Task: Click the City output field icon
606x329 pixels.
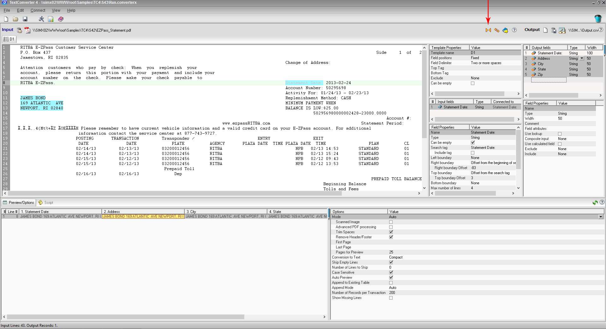Action: tap(534, 64)
